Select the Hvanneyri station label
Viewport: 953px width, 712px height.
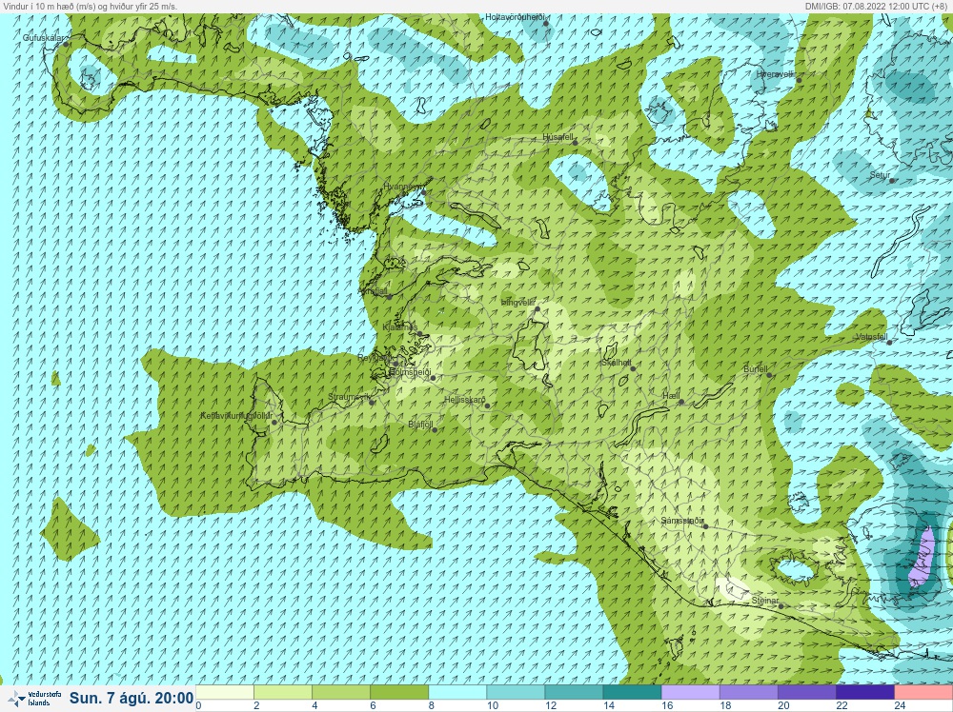click(x=403, y=187)
